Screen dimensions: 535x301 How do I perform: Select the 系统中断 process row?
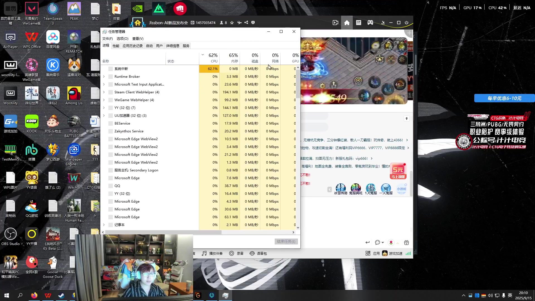198,69
